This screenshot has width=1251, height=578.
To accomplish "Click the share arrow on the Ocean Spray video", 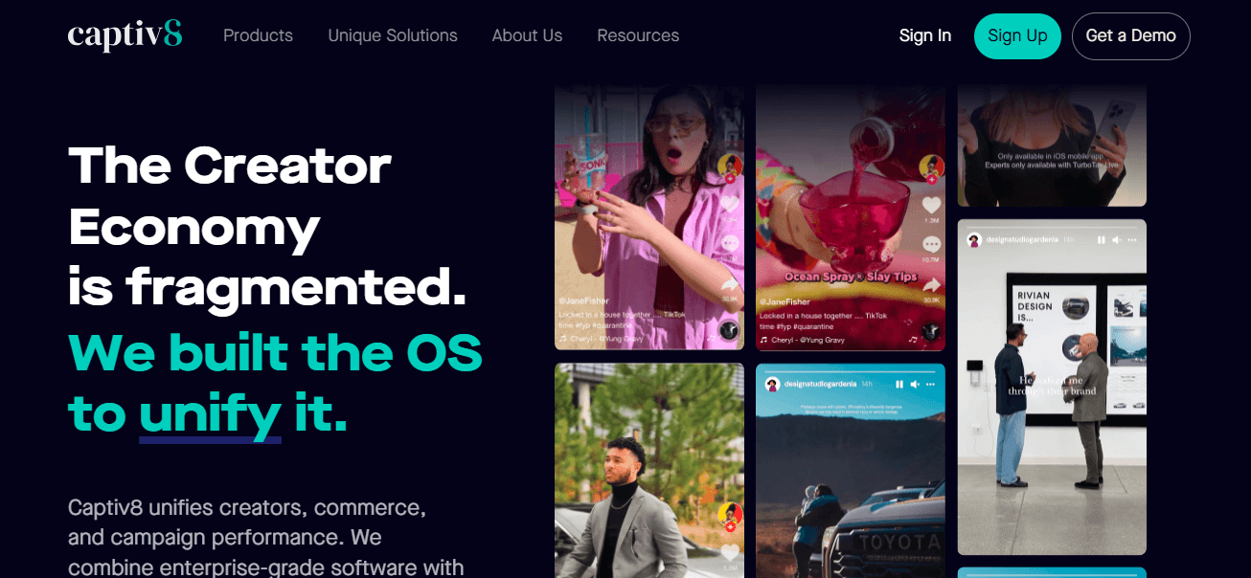I will click(x=931, y=284).
